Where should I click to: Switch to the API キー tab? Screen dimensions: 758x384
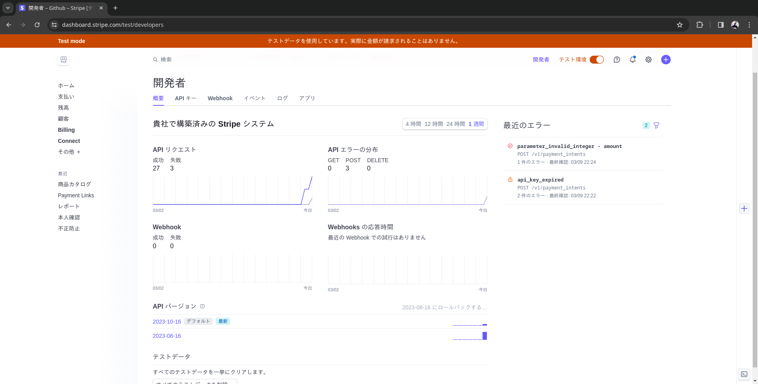[x=185, y=98]
